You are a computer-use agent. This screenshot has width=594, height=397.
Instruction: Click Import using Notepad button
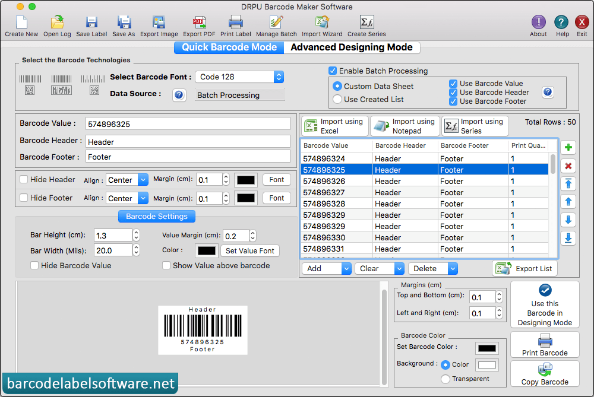[x=405, y=126]
